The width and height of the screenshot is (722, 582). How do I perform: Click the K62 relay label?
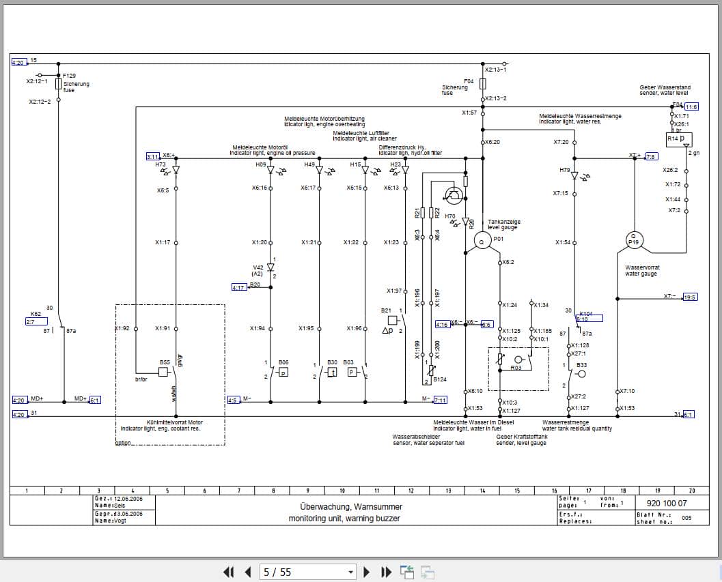click(36, 314)
